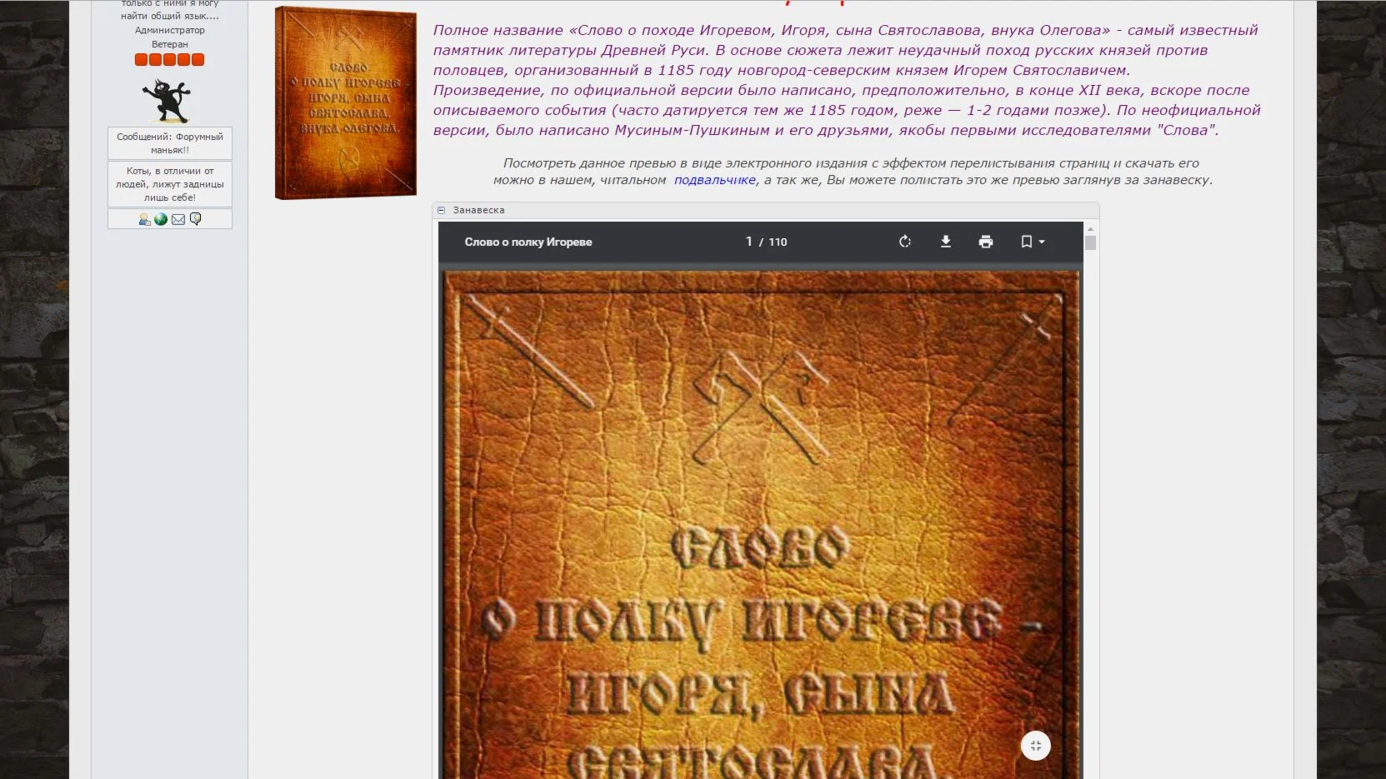Click the 'Занавеска' spoiler label
This screenshot has width=1386, height=779.
[x=478, y=211]
